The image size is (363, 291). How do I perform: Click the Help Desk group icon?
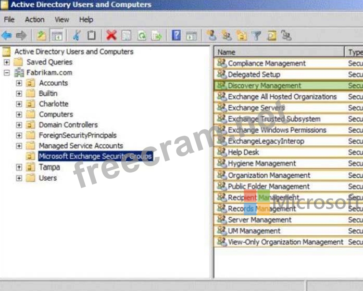tap(222, 152)
